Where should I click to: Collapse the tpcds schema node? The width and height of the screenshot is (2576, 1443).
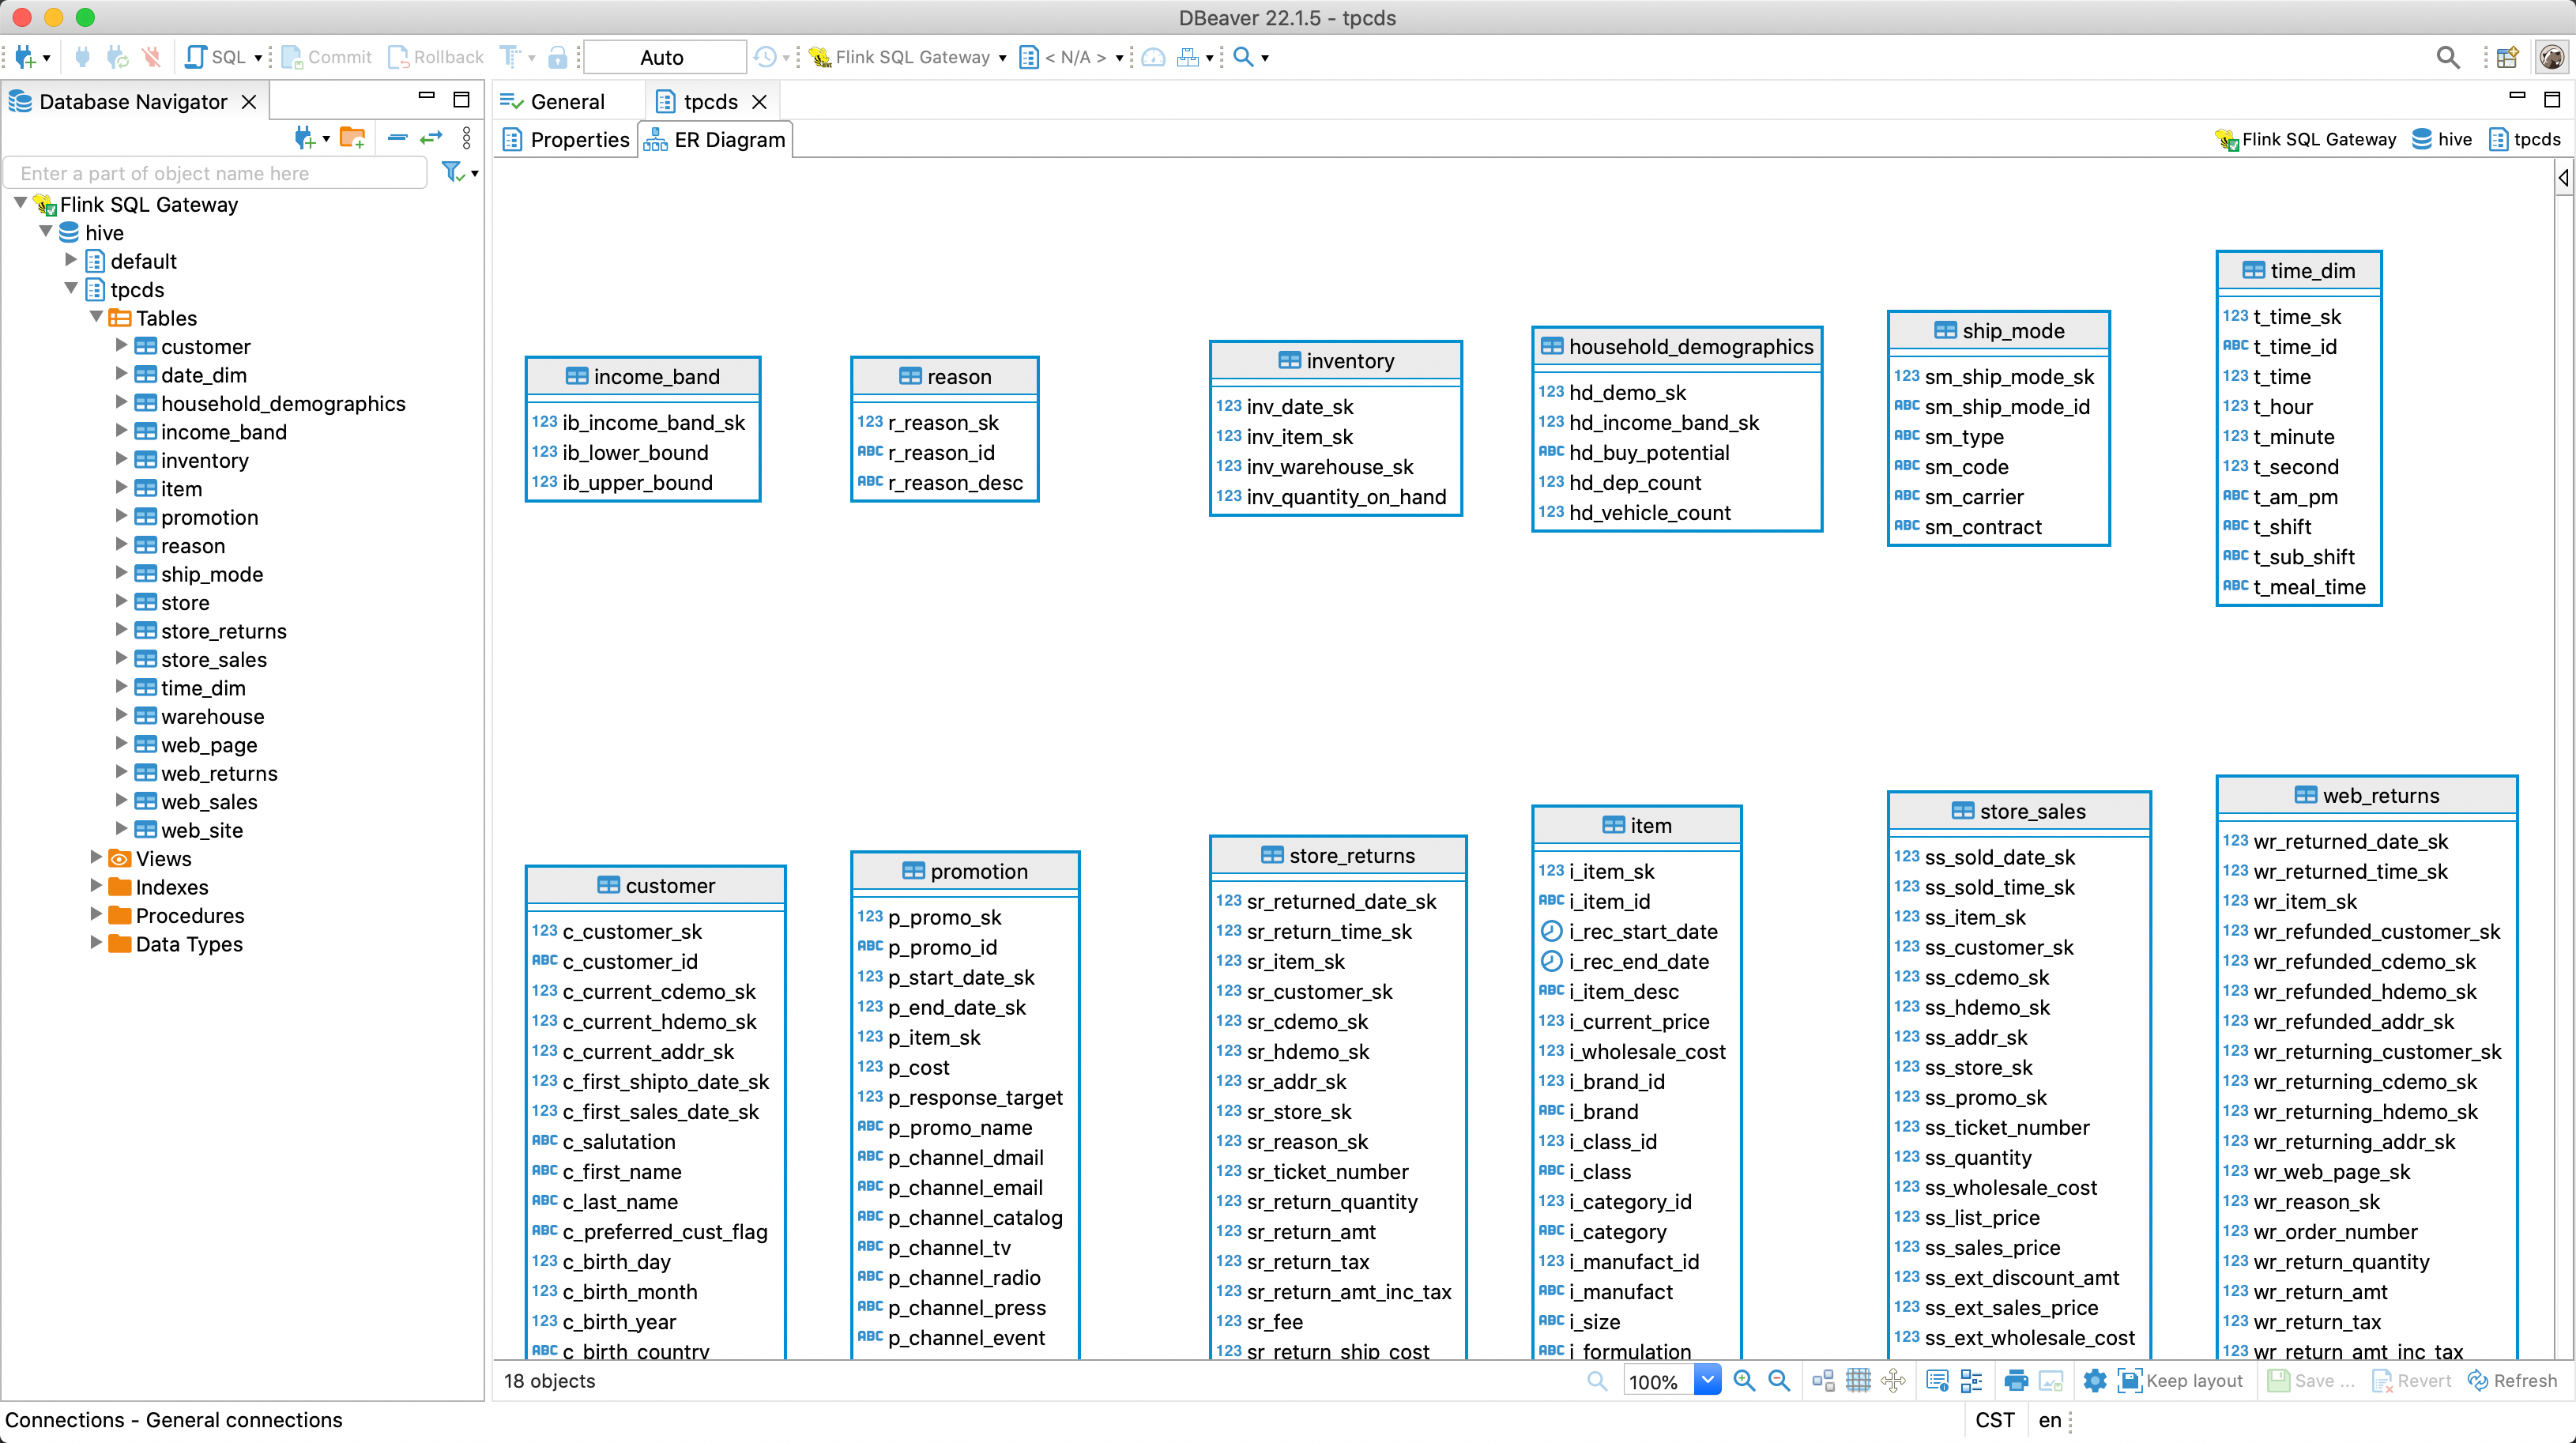pos(71,289)
